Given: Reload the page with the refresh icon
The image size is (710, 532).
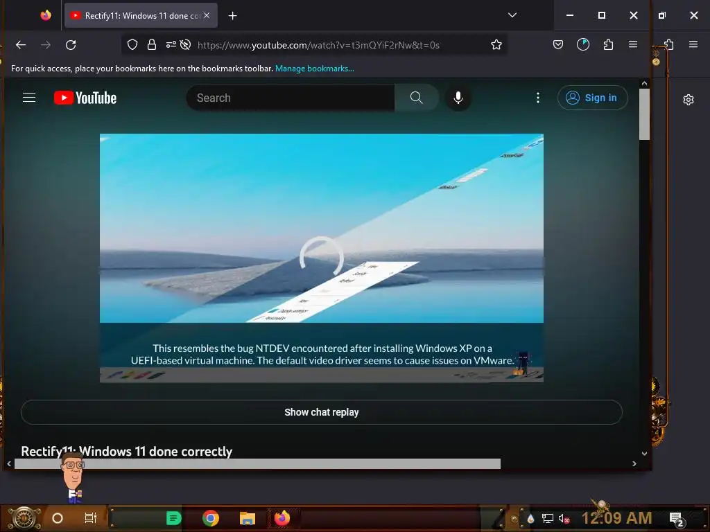Looking at the screenshot, I should [71, 45].
